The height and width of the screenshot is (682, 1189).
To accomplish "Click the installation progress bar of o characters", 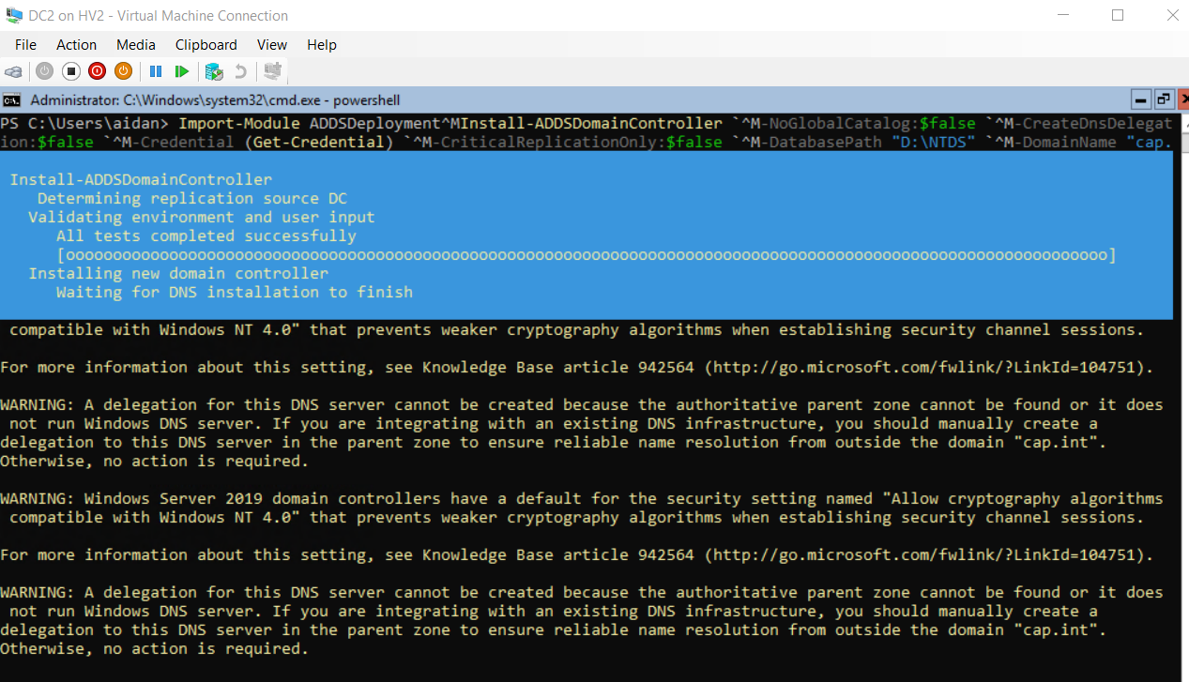I will 587,255.
